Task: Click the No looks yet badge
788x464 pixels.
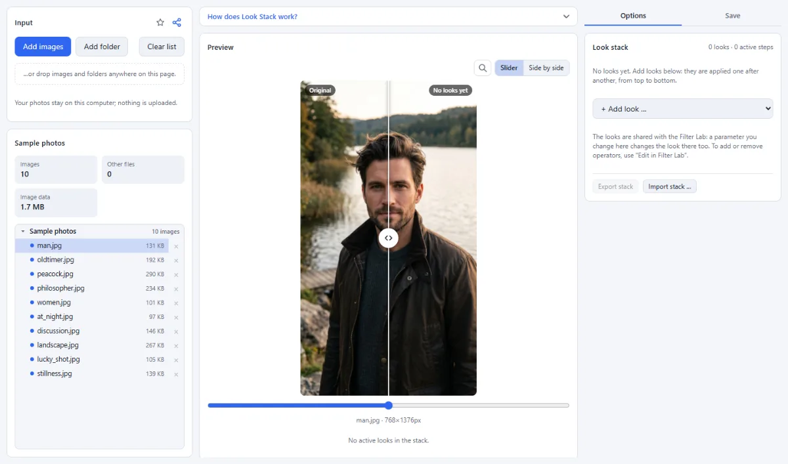Action: tap(450, 91)
